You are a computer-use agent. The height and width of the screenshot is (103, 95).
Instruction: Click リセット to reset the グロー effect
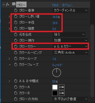[55, 5]
